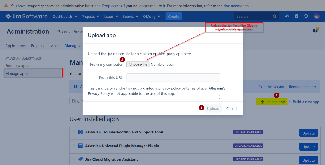
Task: Open the help question mark icon
Action: [296, 16]
